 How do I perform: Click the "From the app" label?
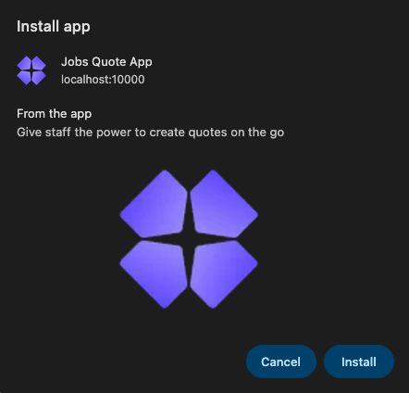[54, 114]
